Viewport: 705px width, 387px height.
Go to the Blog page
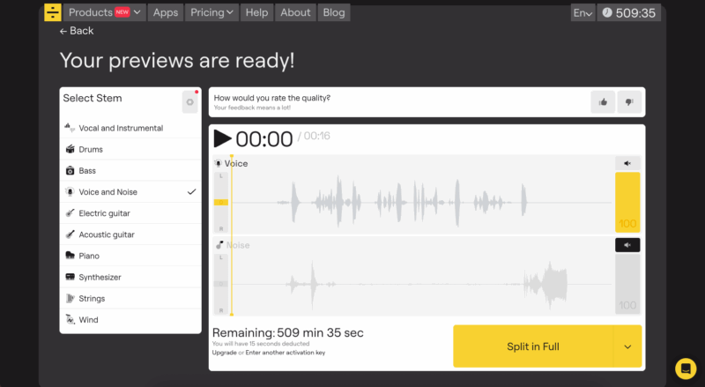pos(334,12)
